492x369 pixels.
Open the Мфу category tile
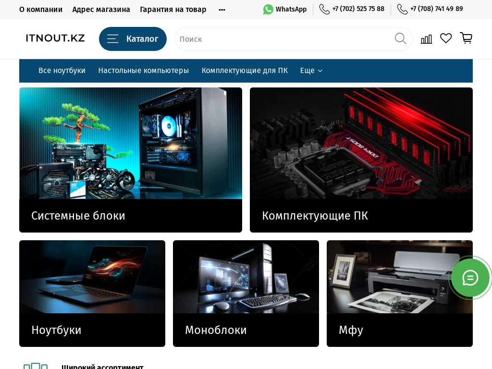(399, 293)
